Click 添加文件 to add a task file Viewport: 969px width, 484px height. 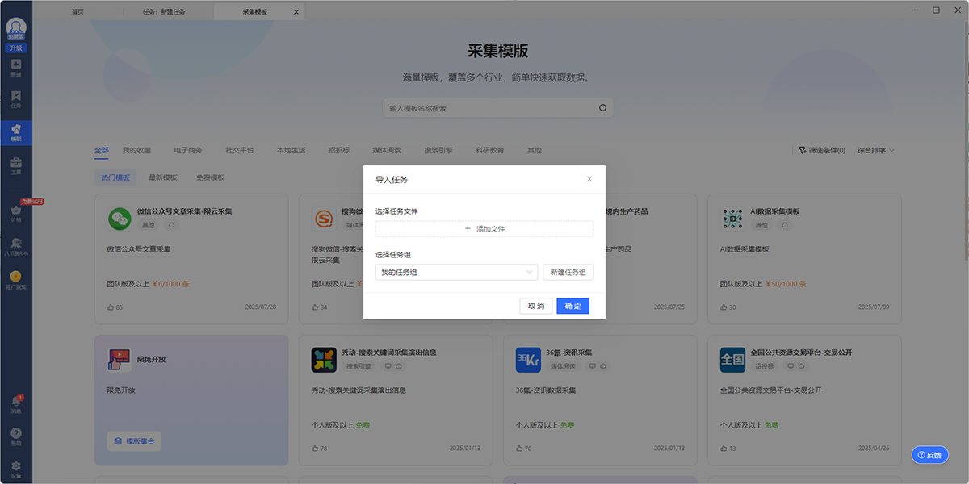coord(484,229)
